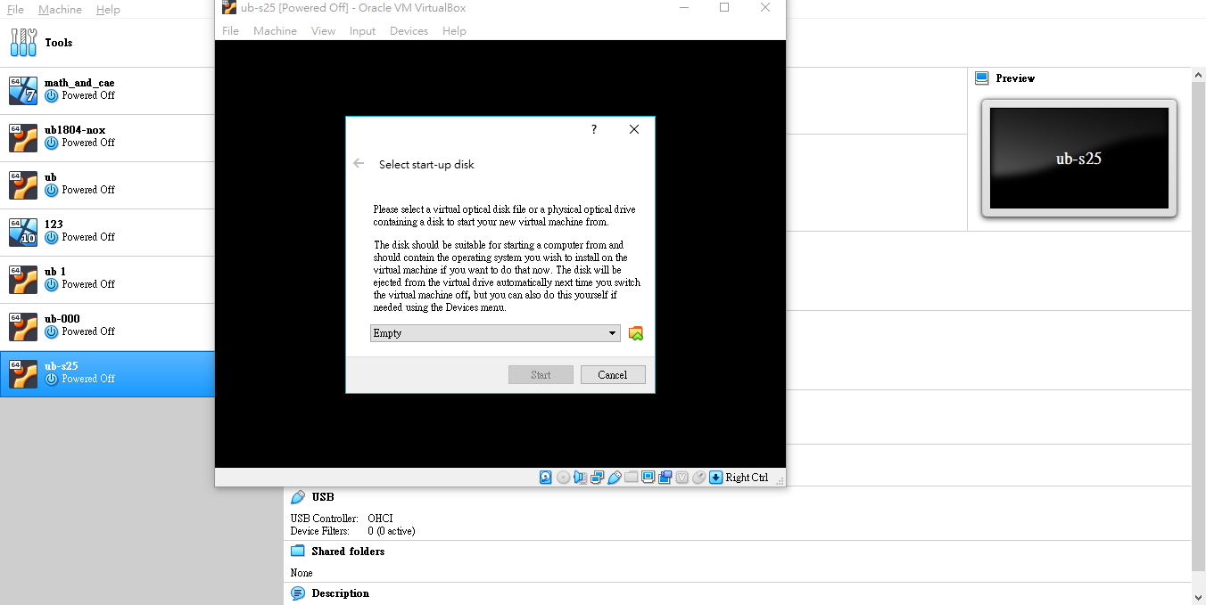Viewport: 1206px width, 605px height.
Task: Click the details pane vertical scrollbar
Action: 1199,325
